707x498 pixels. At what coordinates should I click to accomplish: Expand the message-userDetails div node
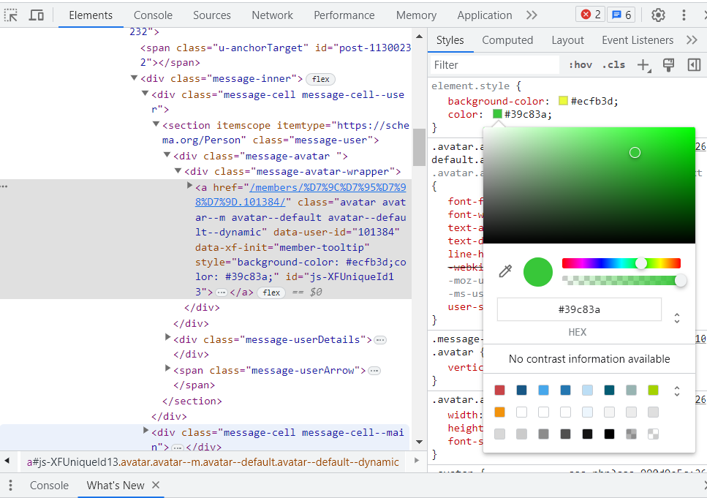(168, 339)
